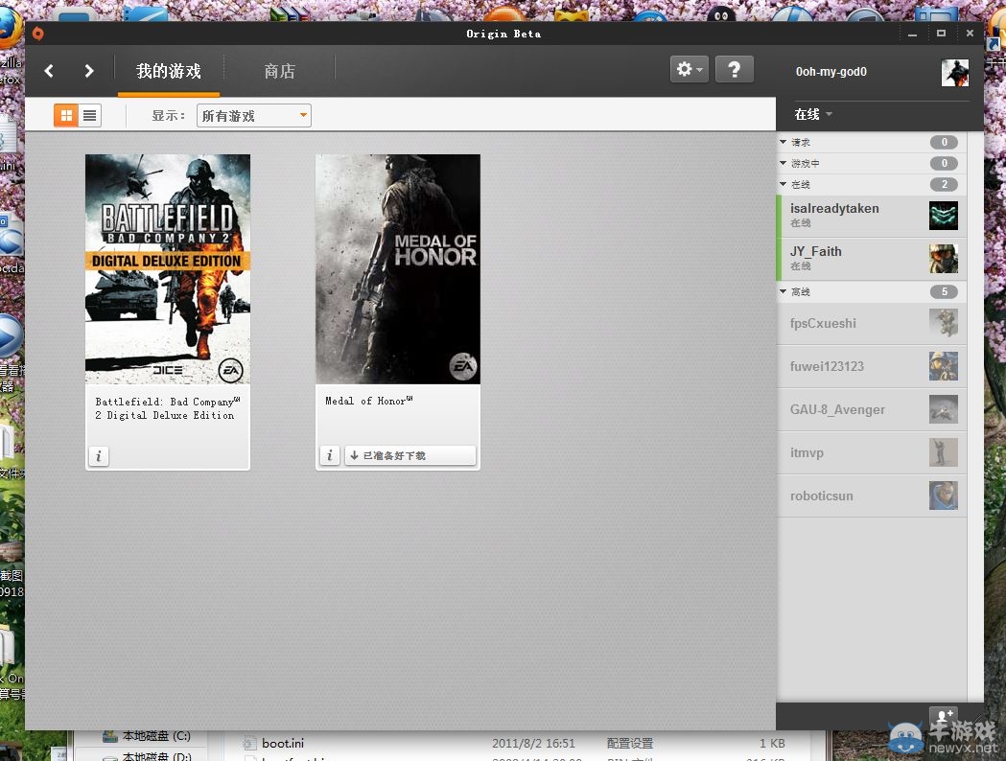Open the user profile avatar

tap(954, 73)
